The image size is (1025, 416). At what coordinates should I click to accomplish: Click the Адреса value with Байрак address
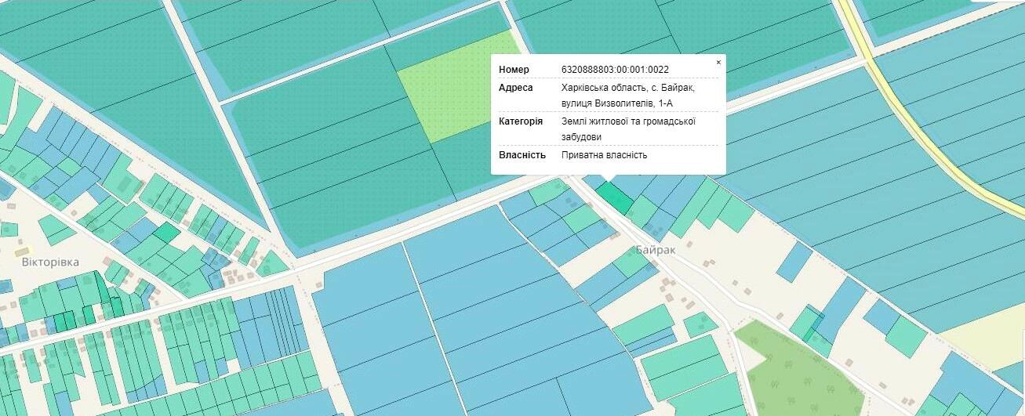pyautogui.click(x=627, y=95)
